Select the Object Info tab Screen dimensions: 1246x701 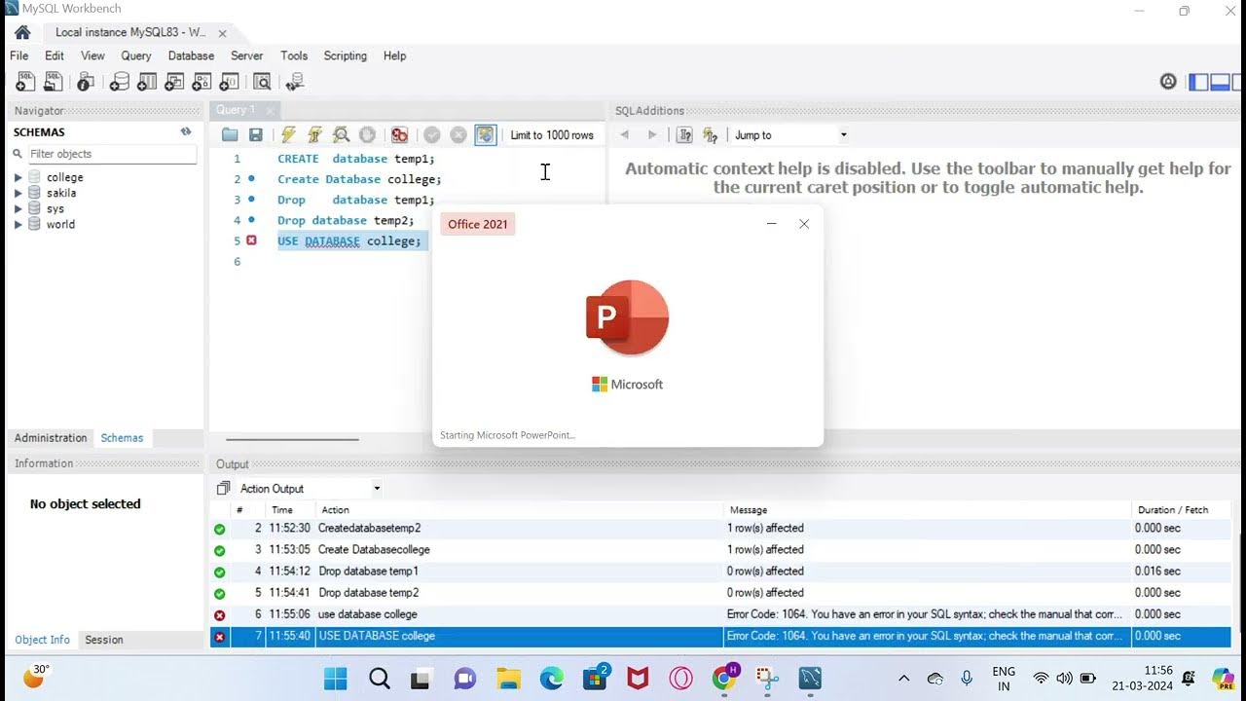(42, 640)
